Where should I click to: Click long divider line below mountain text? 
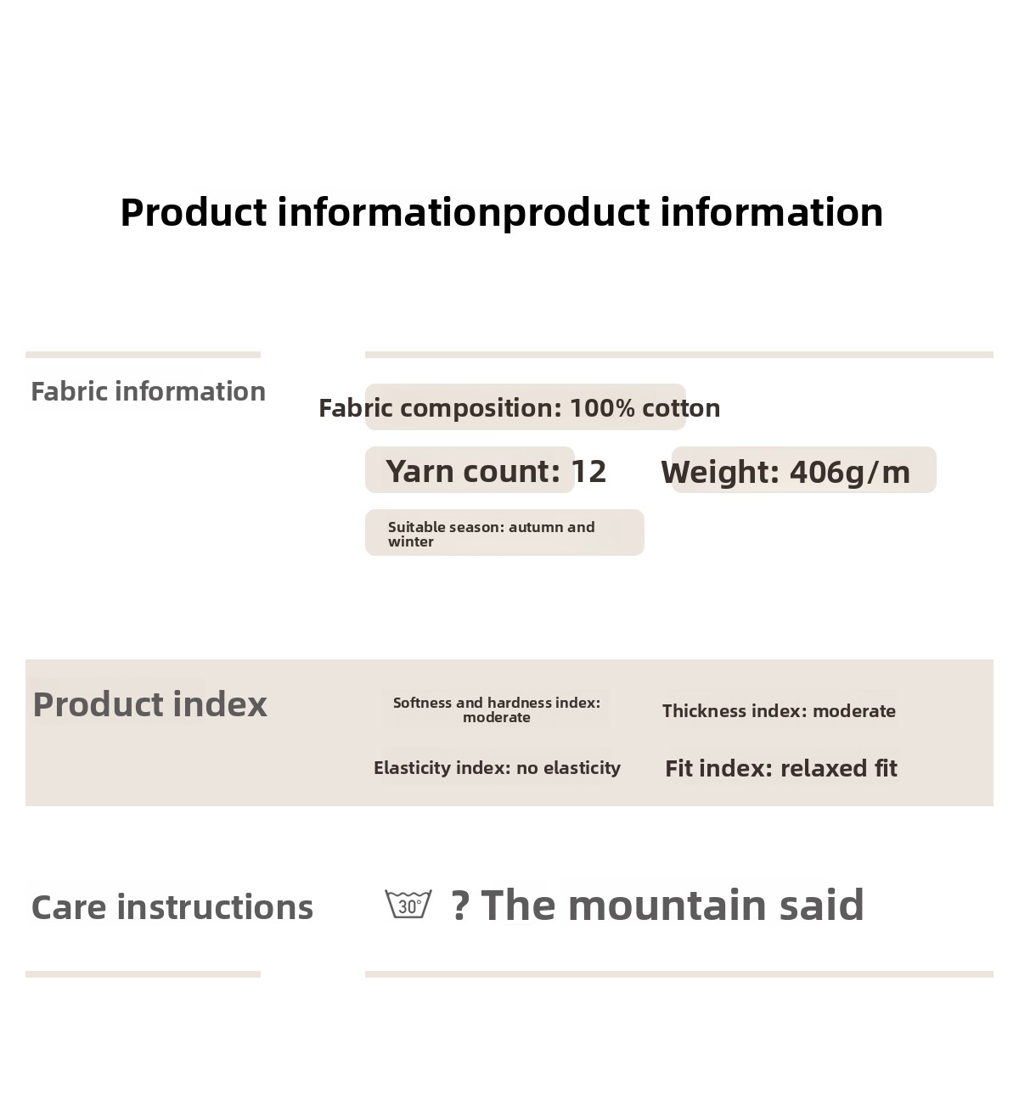pyautogui.click(x=678, y=974)
